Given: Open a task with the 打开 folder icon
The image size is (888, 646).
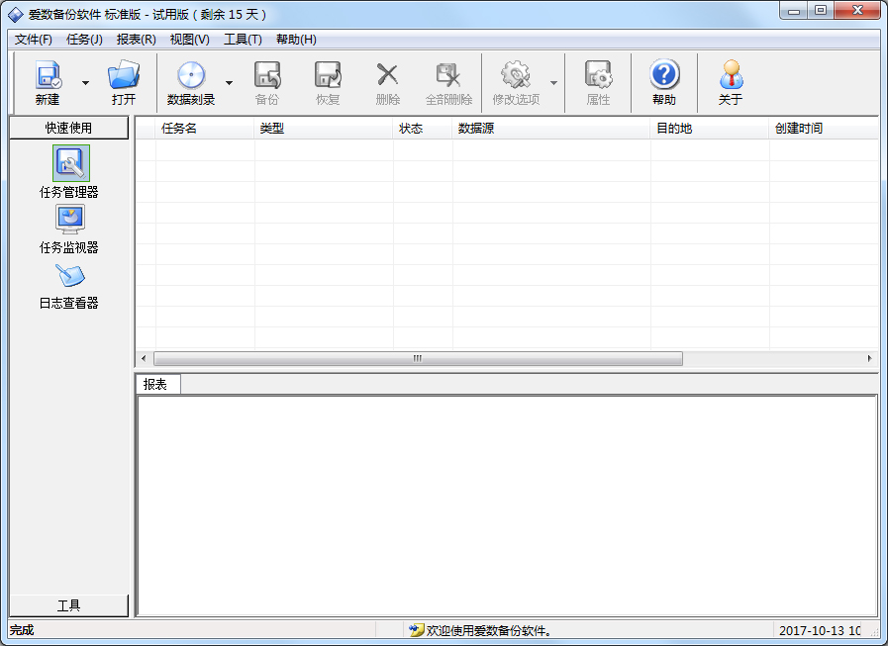Looking at the screenshot, I should click(x=124, y=76).
